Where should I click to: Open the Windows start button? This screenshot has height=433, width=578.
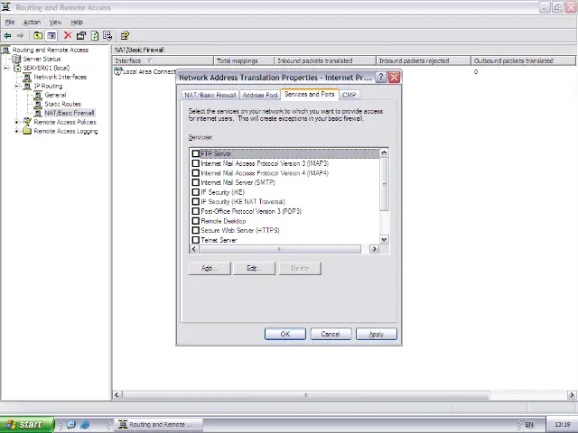click(27, 425)
